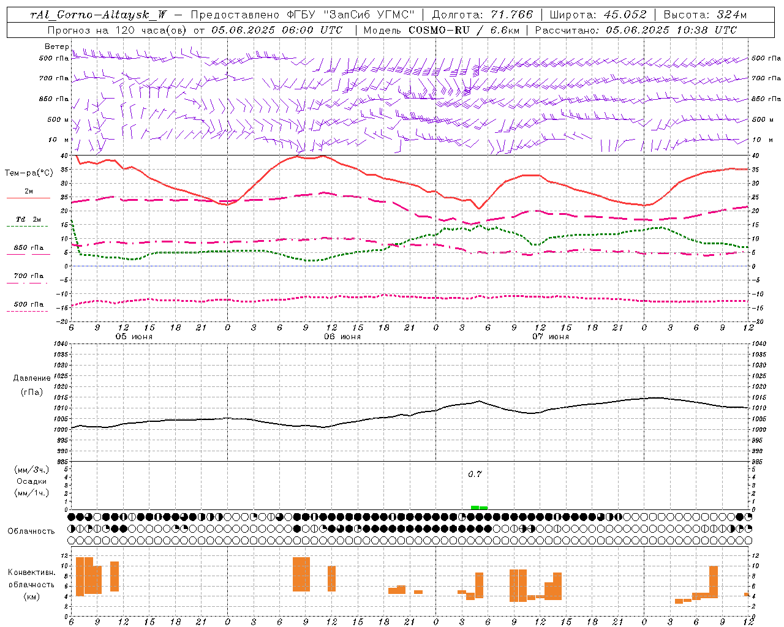The height and width of the screenshot is (627, 784).
Task: Click the Давление pressure panel label
Action: click(32, 378)
